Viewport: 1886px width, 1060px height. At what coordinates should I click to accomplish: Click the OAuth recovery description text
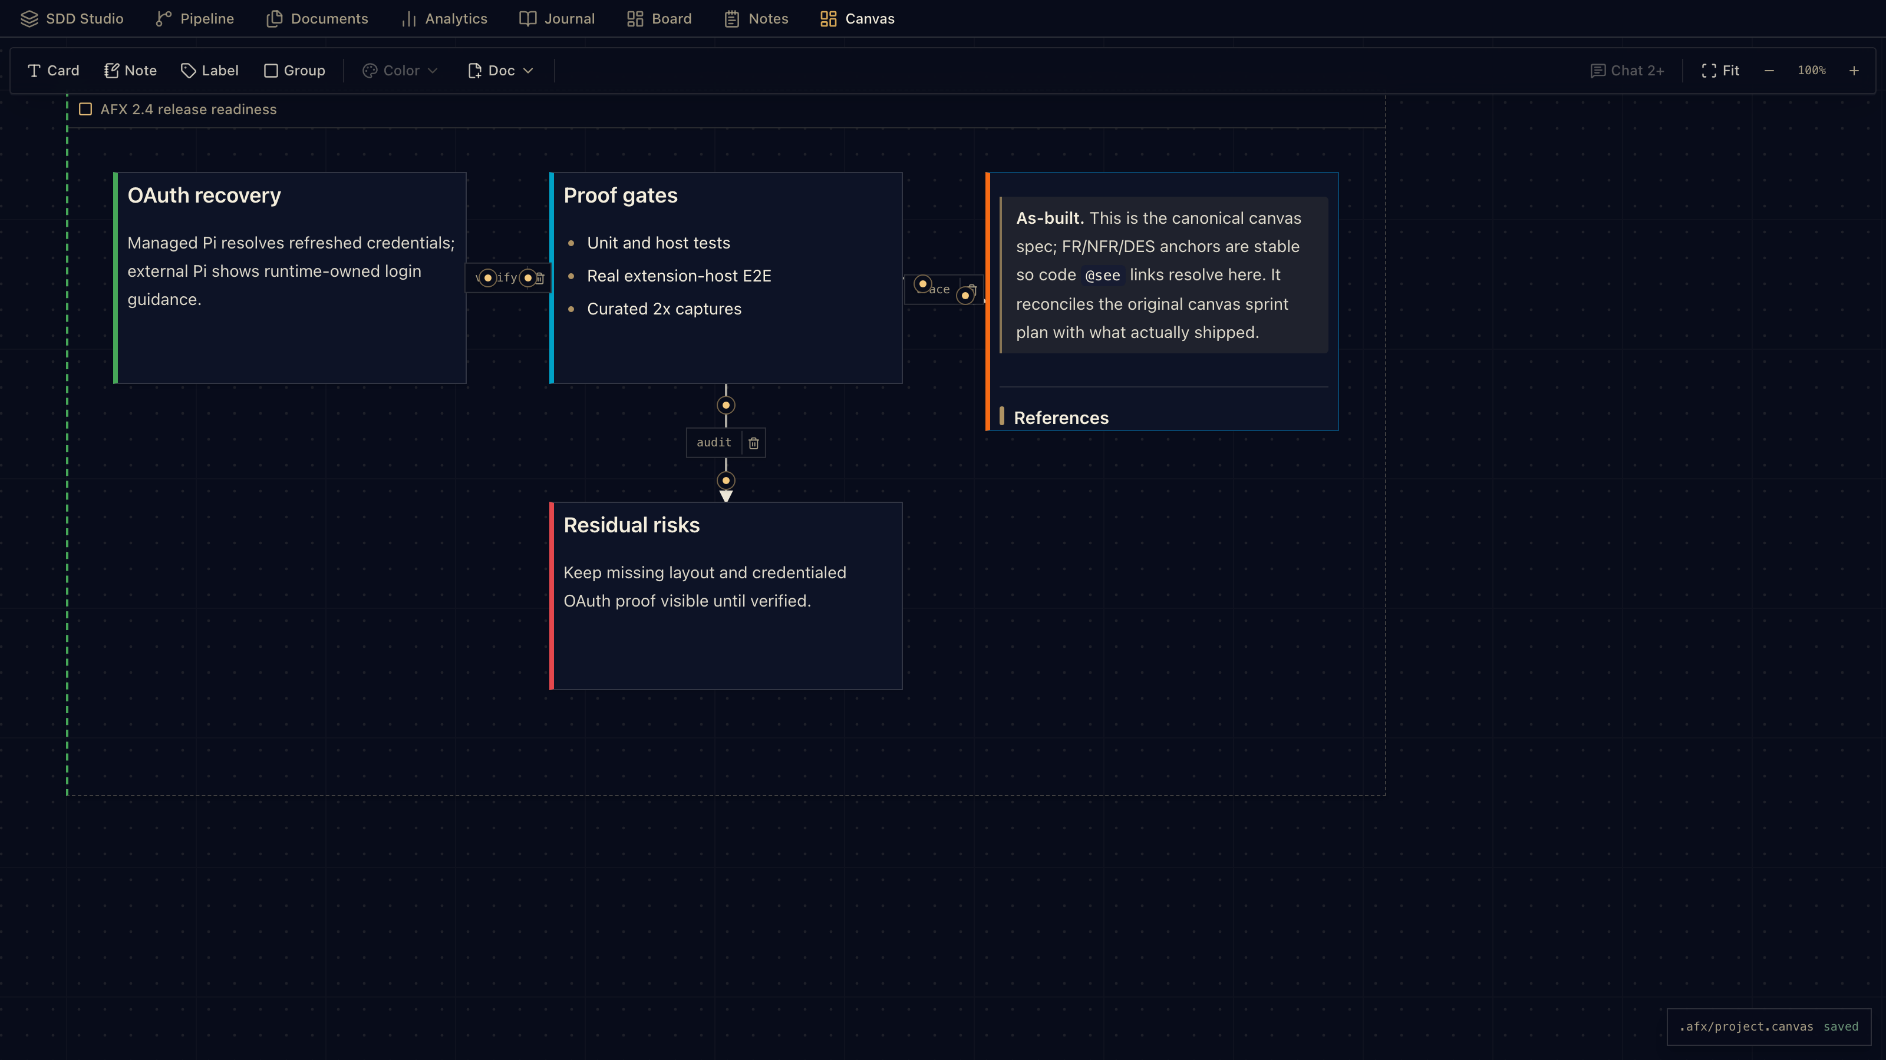(x=291, y=271)
